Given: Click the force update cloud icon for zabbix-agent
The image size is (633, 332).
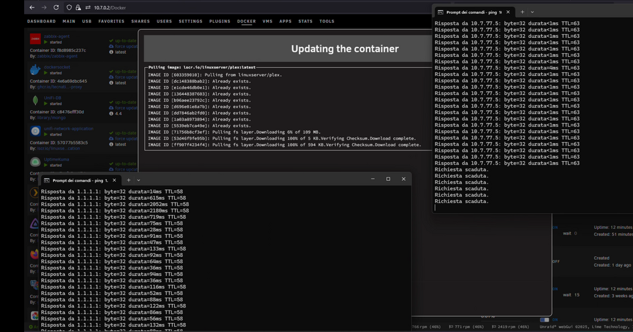Looking at the screenshot, I should [x=111, y=46].
